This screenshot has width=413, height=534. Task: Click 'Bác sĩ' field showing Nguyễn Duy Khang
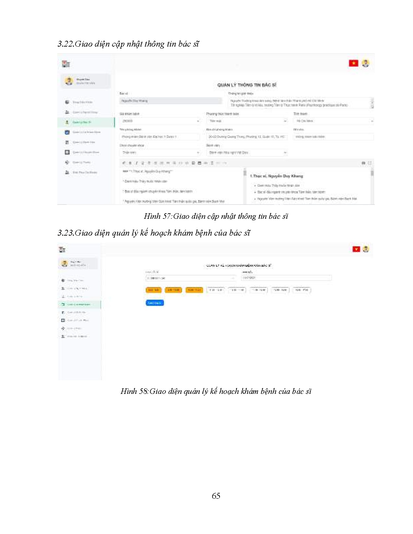171,101
